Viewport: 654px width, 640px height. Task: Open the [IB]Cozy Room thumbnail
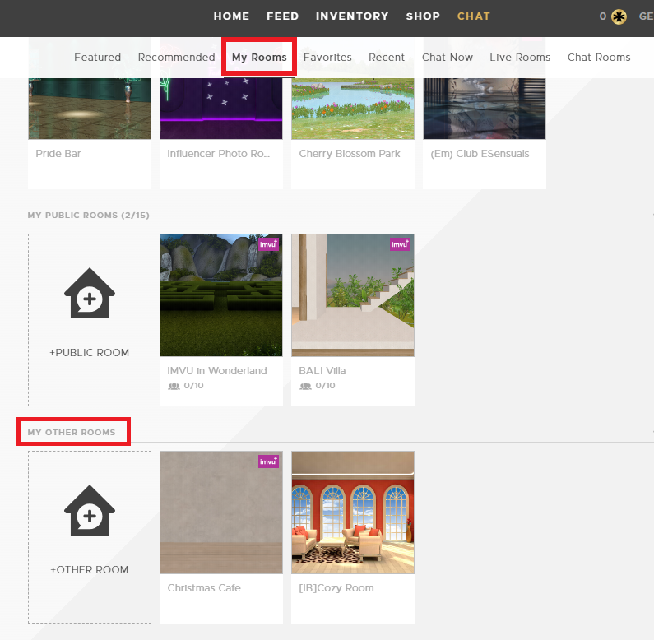click(353, 512)
